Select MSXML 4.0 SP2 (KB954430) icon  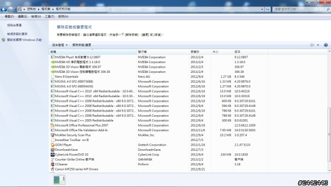click(x=53, y=86)
